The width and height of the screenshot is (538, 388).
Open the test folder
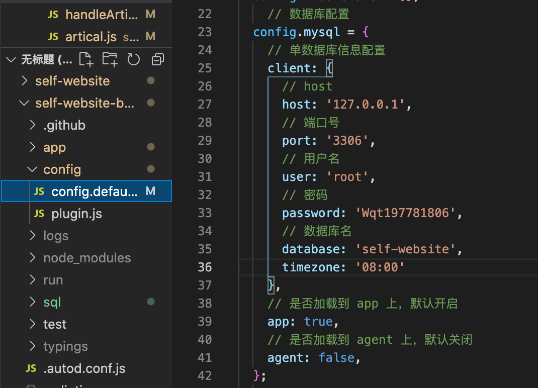(54, 324)
